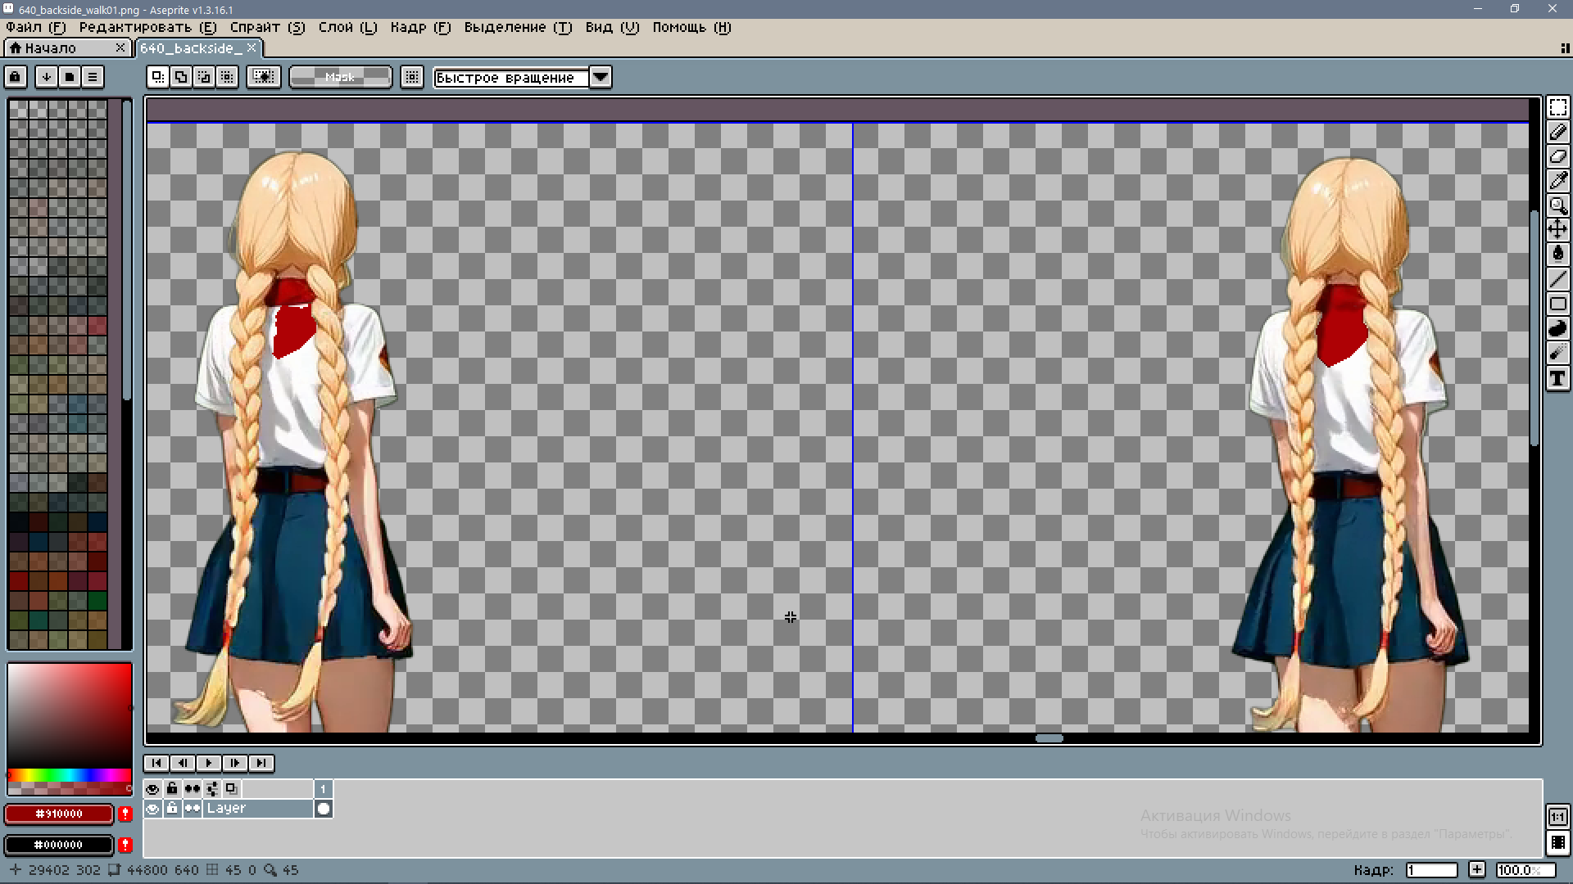
Task: Activate the Zoom magnifier tool
Action: (1557, 205)
